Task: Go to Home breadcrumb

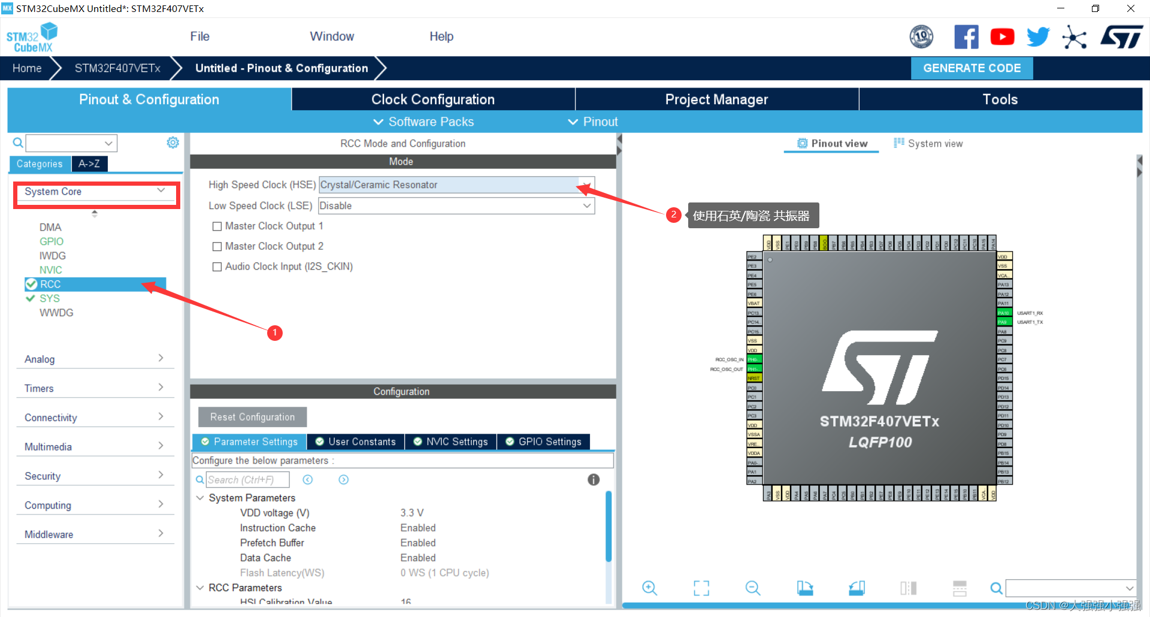Action: coord(27,68)
